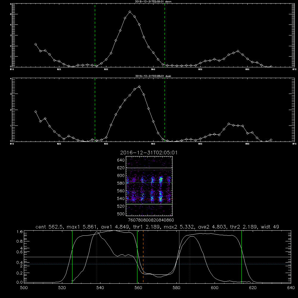Screen dimensions: 298x298
Task: Click the left green dashed line in dawn plot
Action: [95, 35]
